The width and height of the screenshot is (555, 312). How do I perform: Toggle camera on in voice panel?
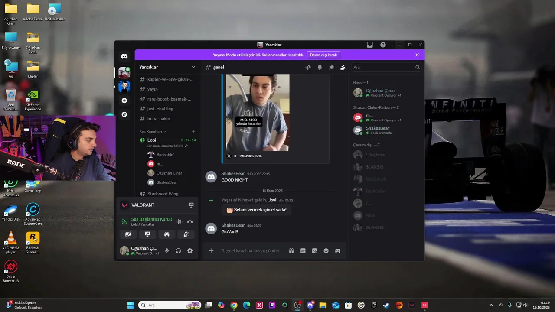128,234
